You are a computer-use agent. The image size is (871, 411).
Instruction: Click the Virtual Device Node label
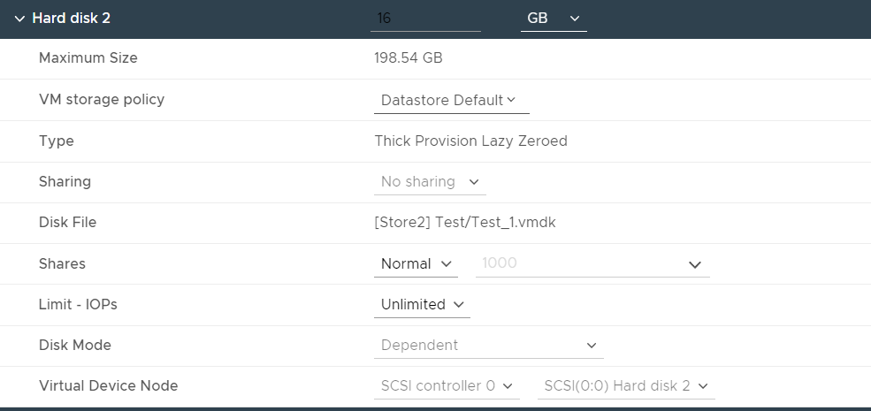click(x=108, y=386)
